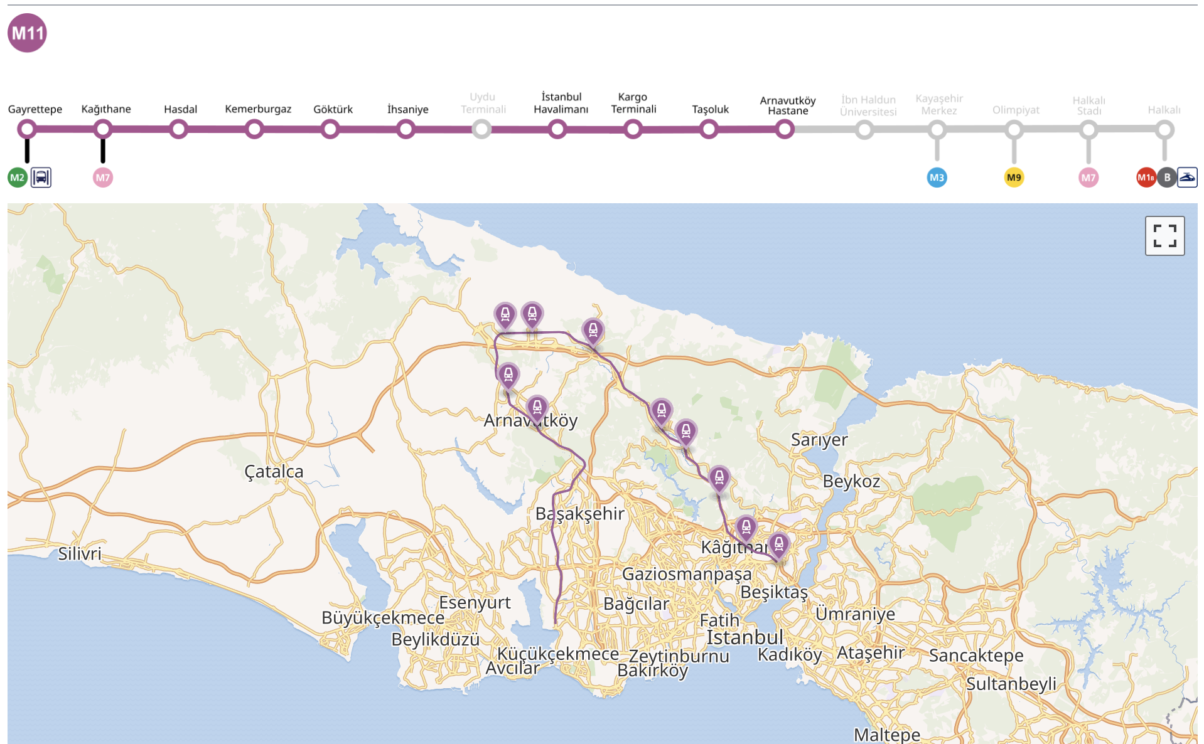Click the M11 line badge
Screen dimensions: 1204x744
tap(27, 33)
